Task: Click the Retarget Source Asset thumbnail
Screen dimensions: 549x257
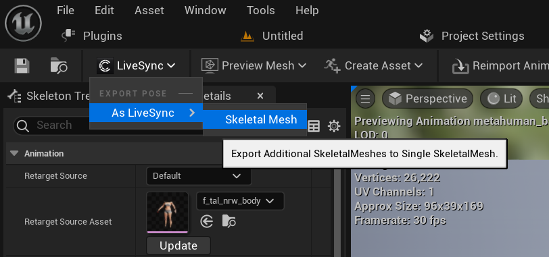Action: [x=168, y=212]
